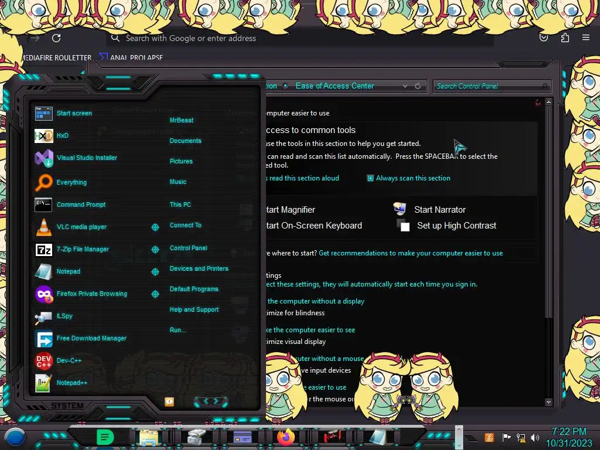Click the green chat app taskbar icon
The image size is (600, 450).
click(105, 437)
